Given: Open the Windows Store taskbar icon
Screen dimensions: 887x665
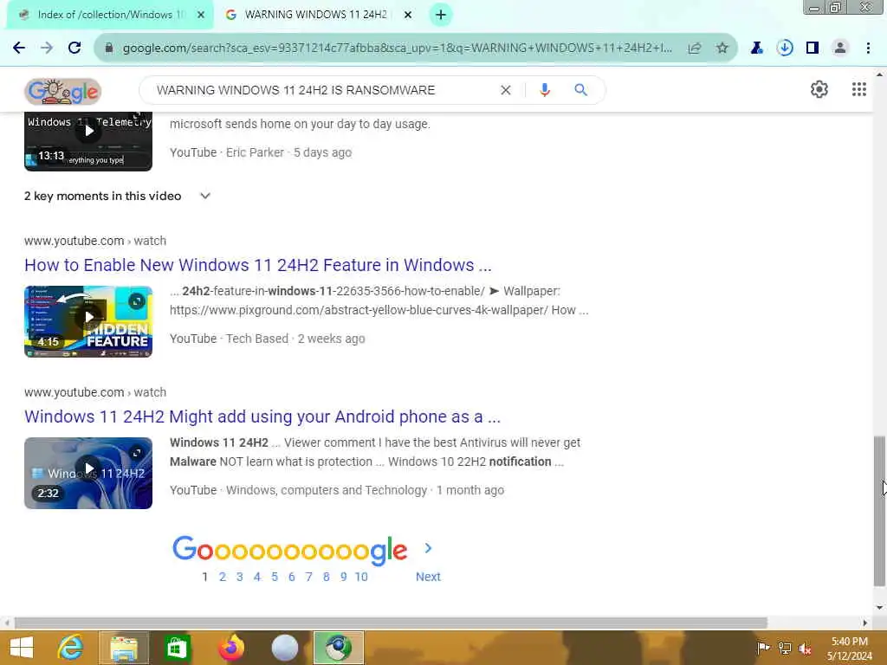Looking at the screenshot, I should coord(177,648).
